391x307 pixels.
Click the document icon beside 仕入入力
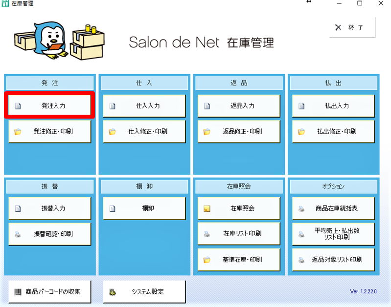[x=112, y=106]
